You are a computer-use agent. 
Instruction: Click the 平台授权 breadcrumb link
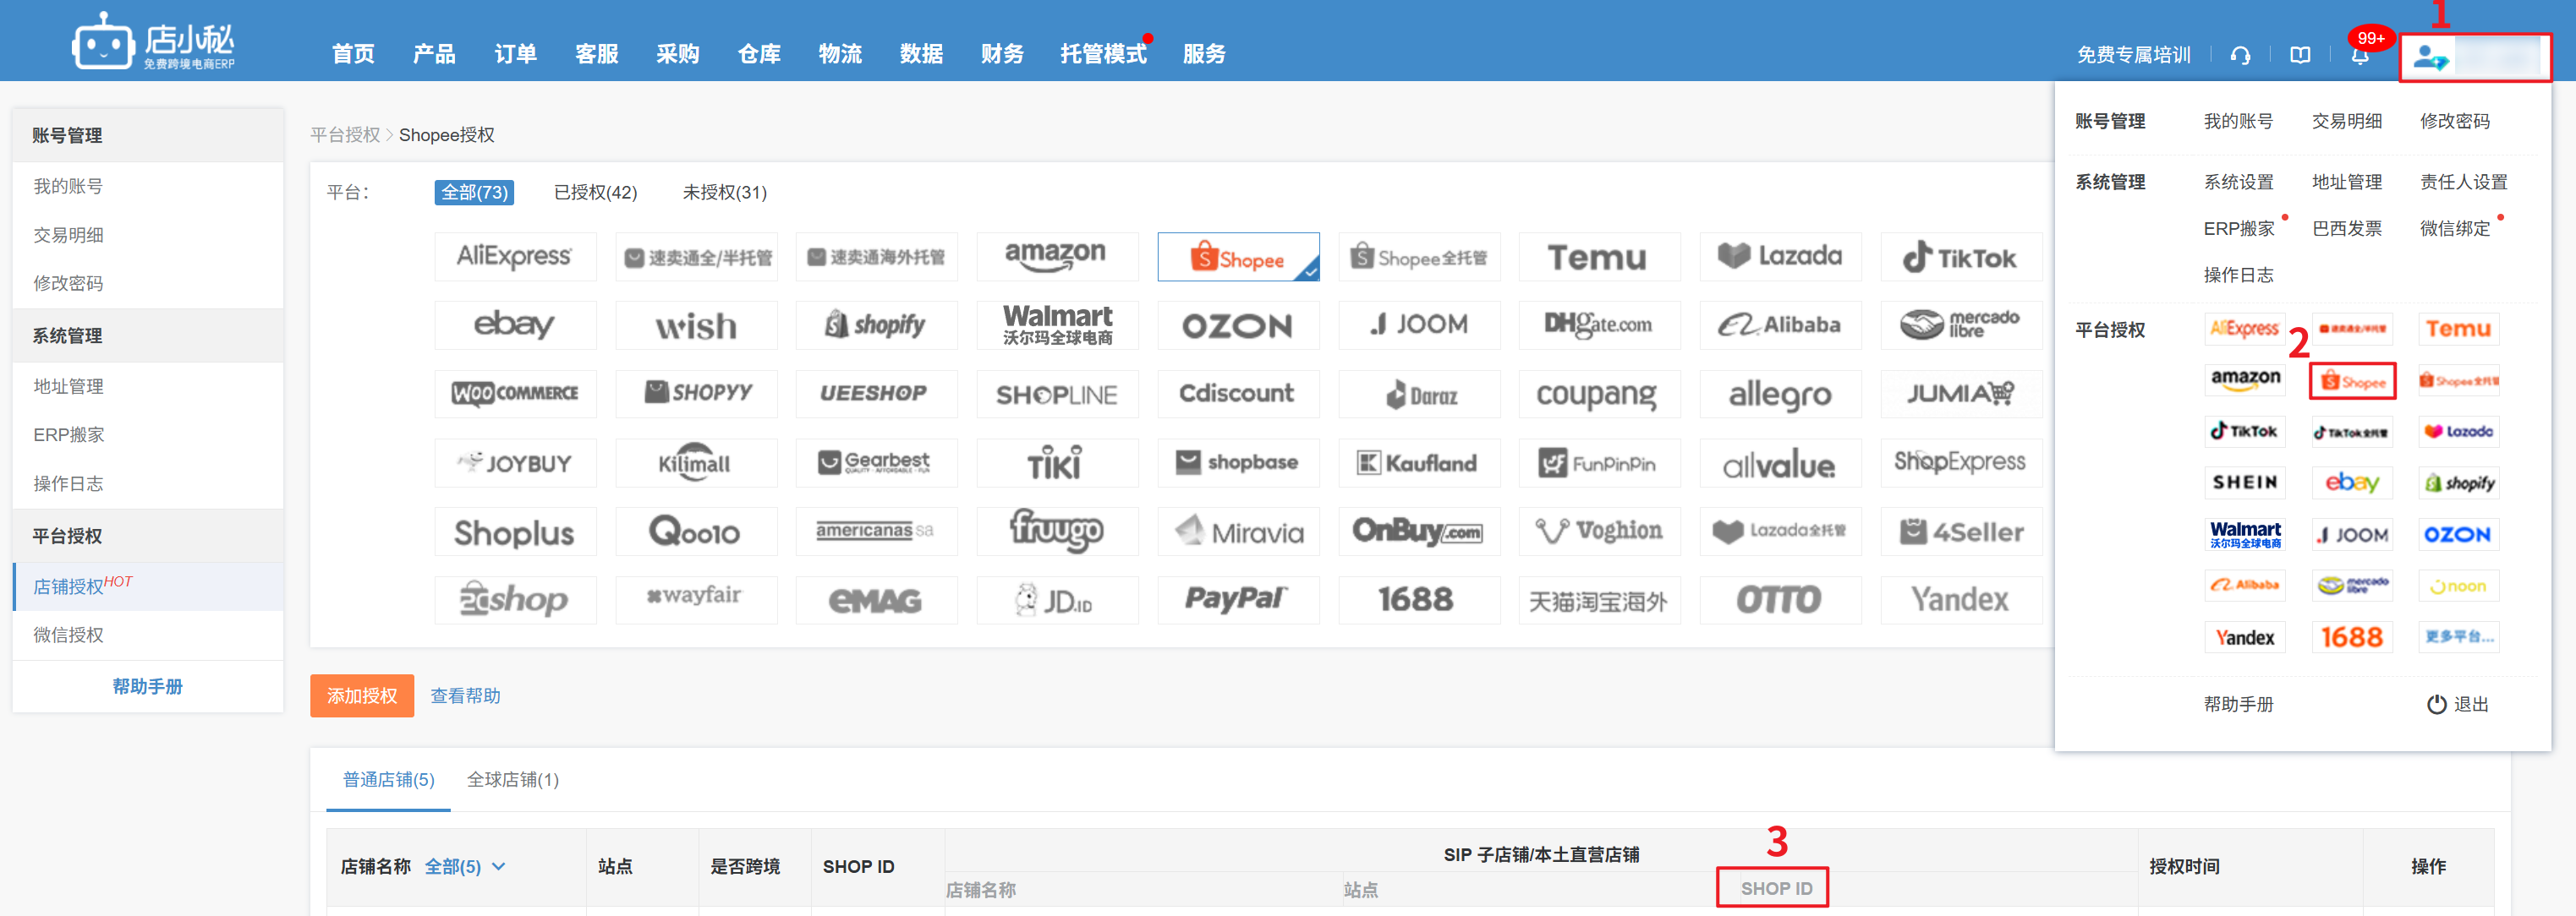point(345,135)
